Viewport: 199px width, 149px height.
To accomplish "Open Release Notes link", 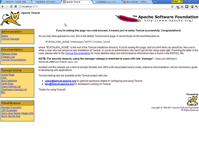I will (9, 54).
